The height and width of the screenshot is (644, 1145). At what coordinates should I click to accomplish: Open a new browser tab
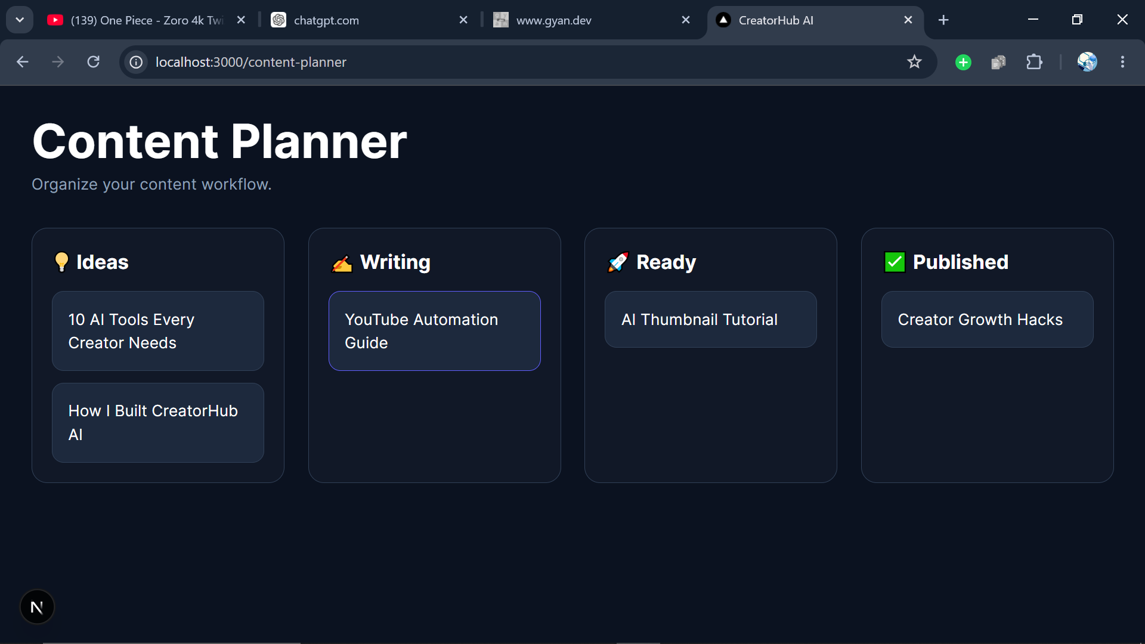[943, 20]
